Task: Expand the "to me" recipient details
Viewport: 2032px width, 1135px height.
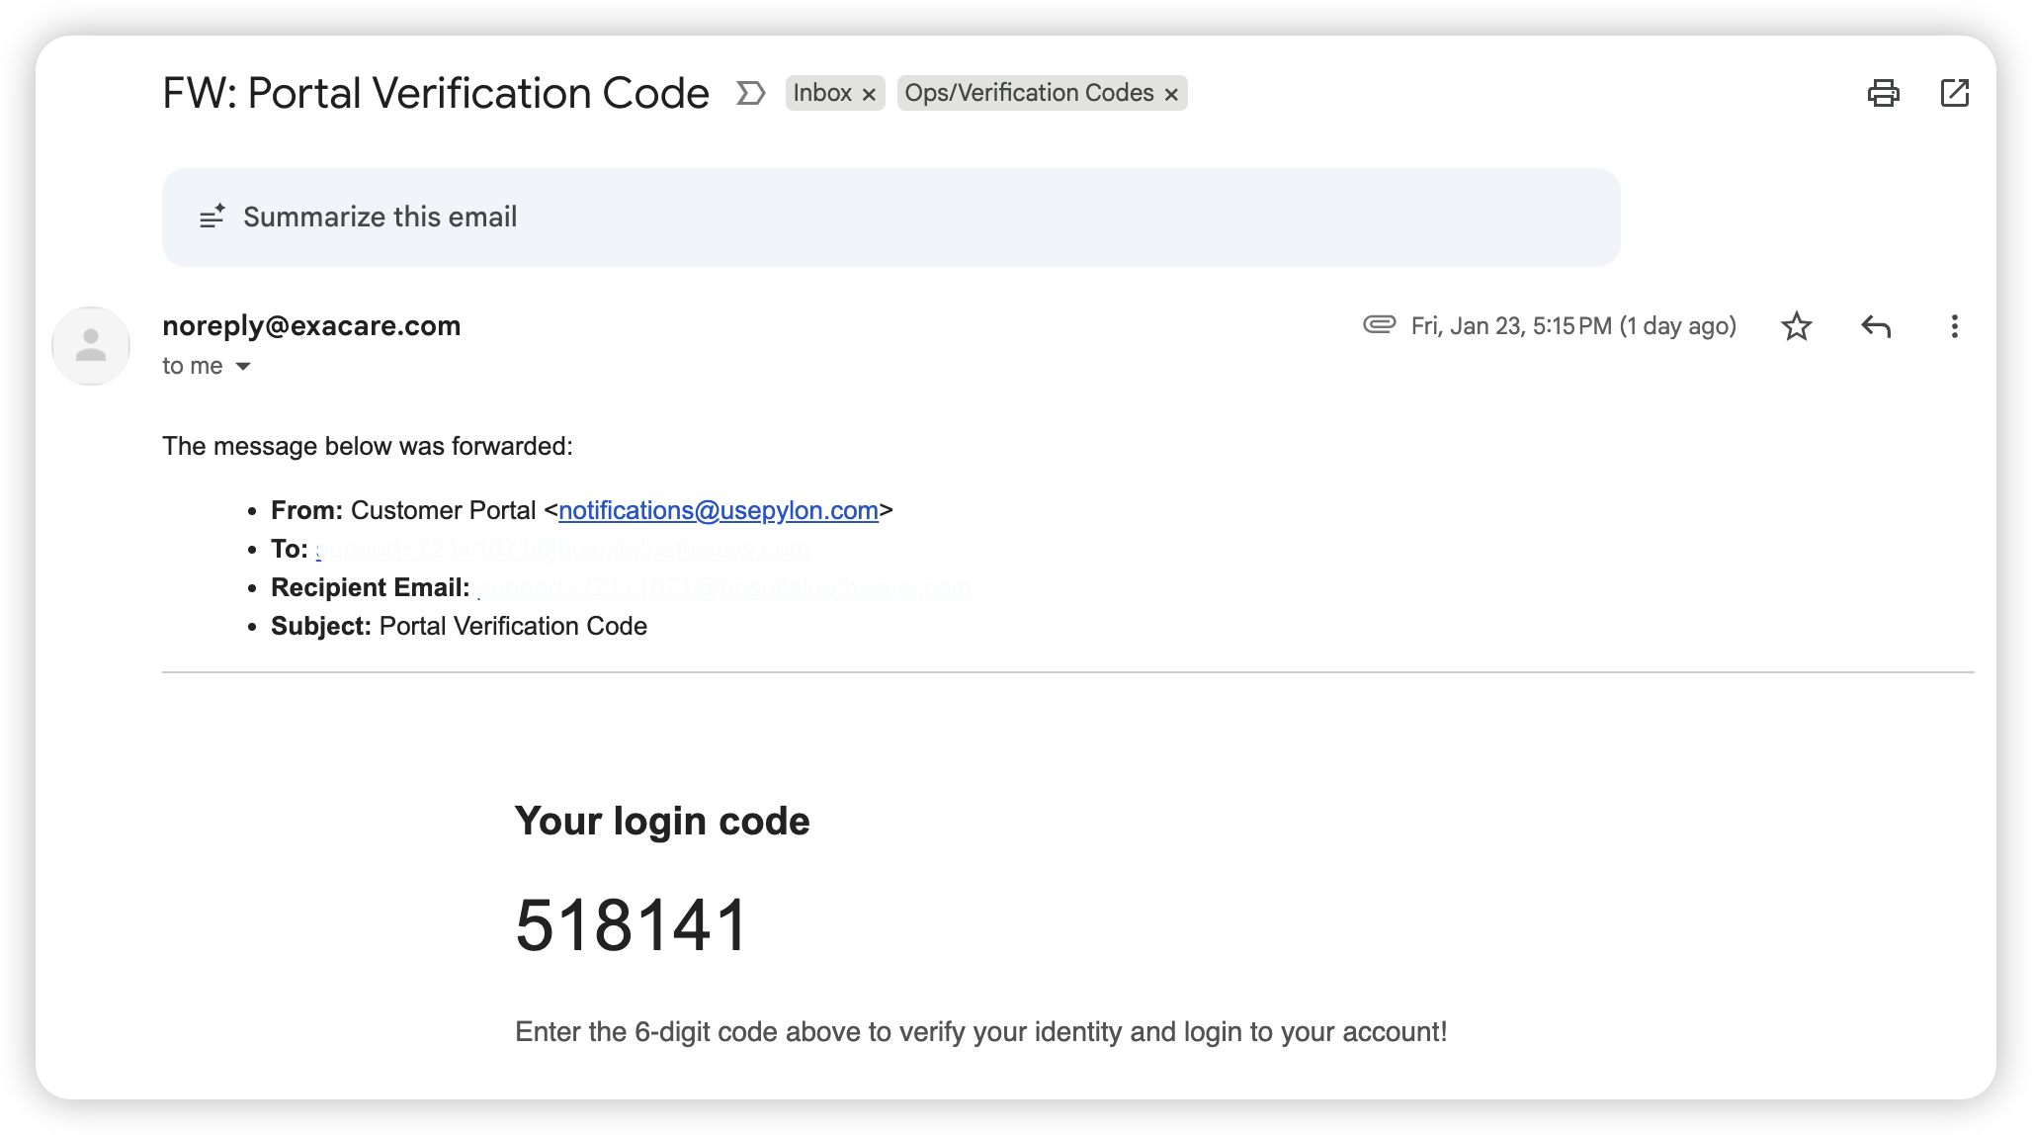Action: click(243, 367)
